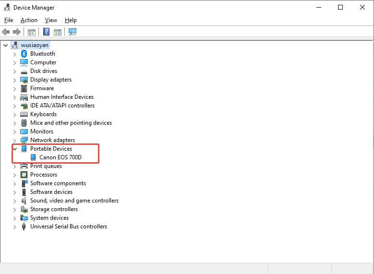
Task: Click Show/Hide Console Tree toolbar icon
Action: point(31,32)
